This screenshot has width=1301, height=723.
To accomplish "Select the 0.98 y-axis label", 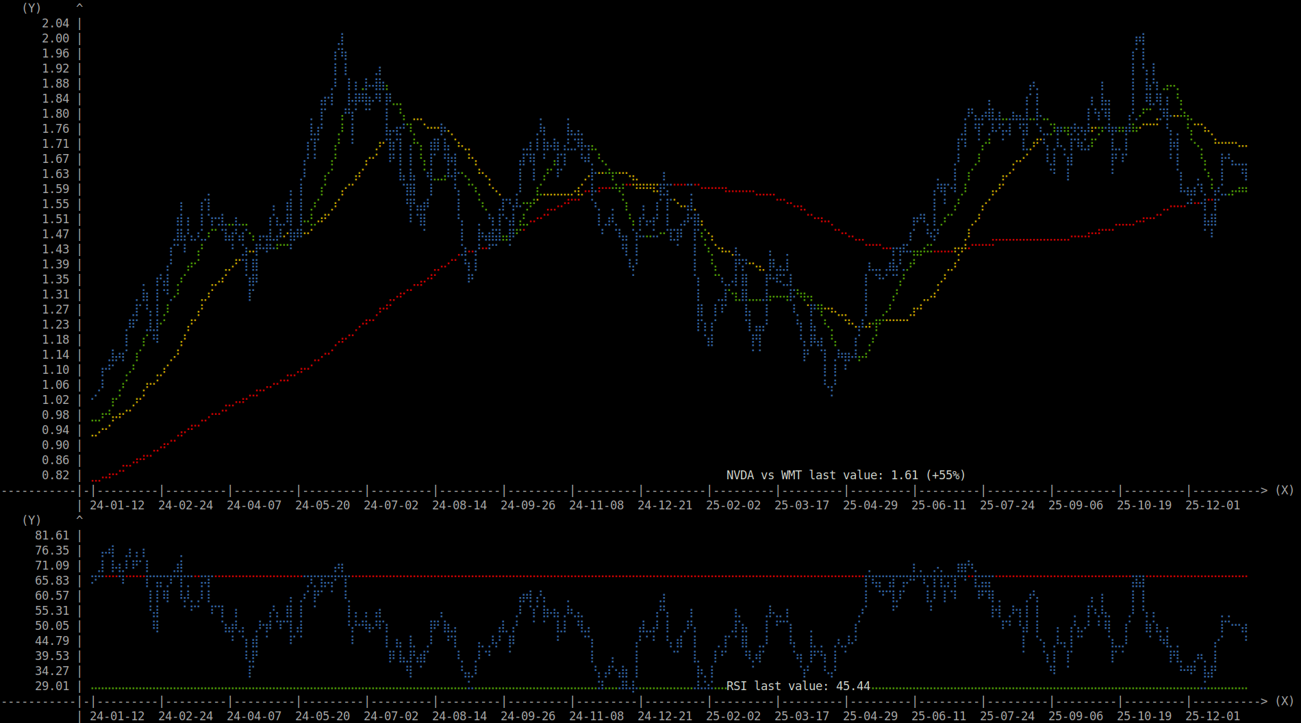I will (55, 415).
